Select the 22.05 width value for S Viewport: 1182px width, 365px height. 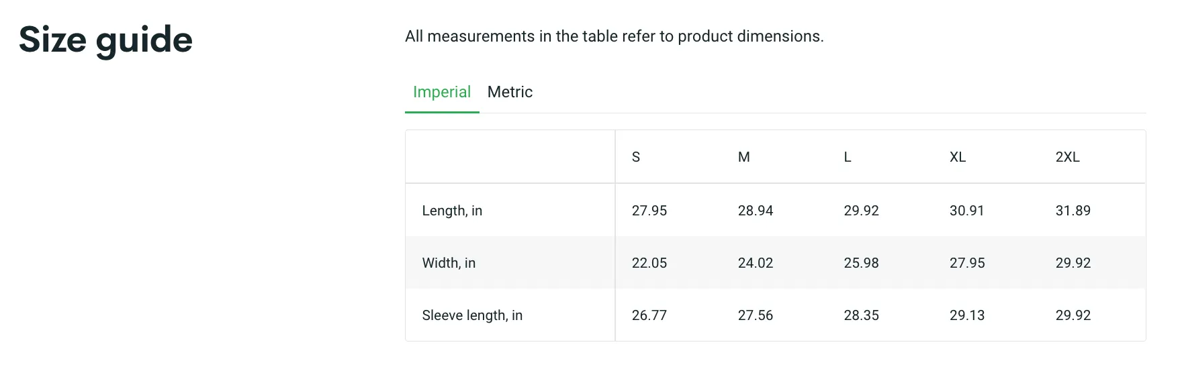coord(649,263)
